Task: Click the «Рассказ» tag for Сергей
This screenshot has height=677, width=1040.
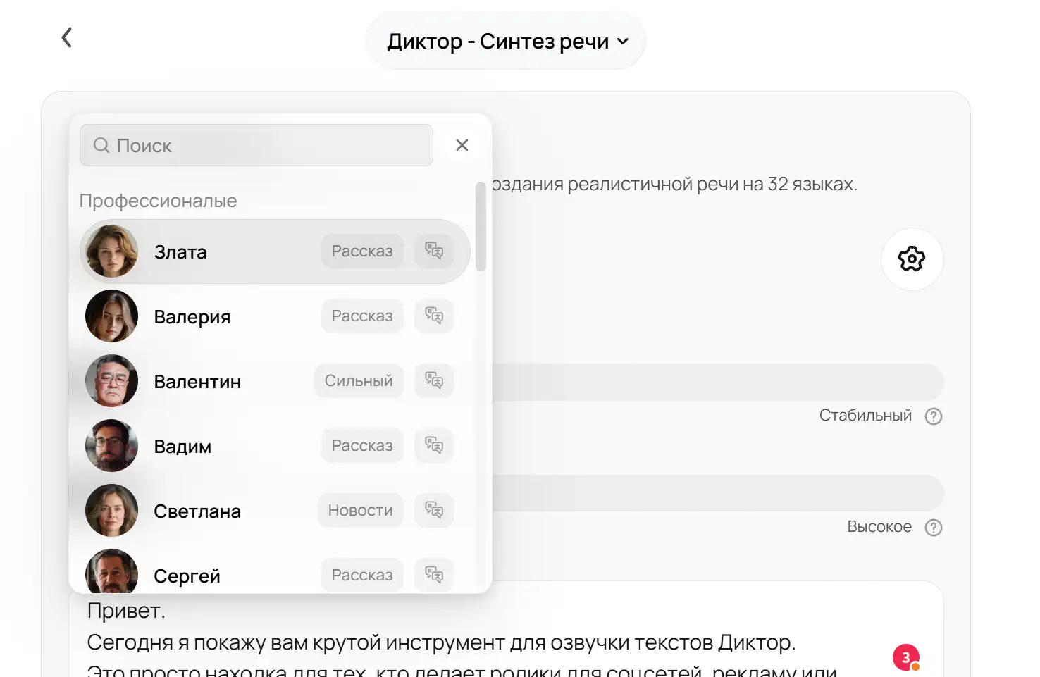Action: pos(362,576)
